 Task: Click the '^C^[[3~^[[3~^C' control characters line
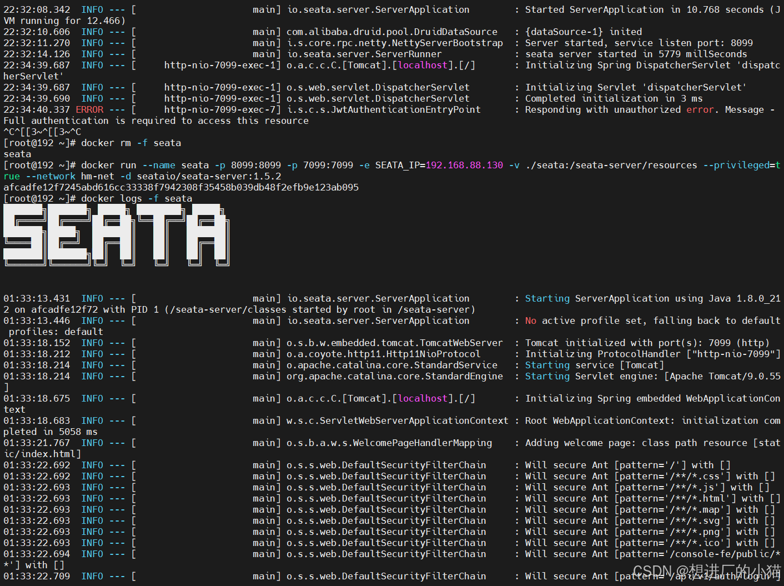click(x=42, y=132)
